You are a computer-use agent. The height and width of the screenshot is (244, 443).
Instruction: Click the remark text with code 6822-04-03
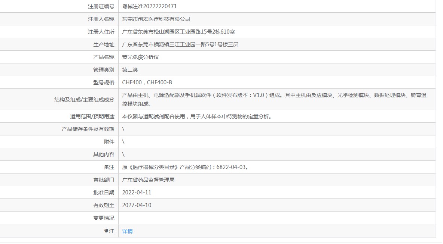coord(185,167)
